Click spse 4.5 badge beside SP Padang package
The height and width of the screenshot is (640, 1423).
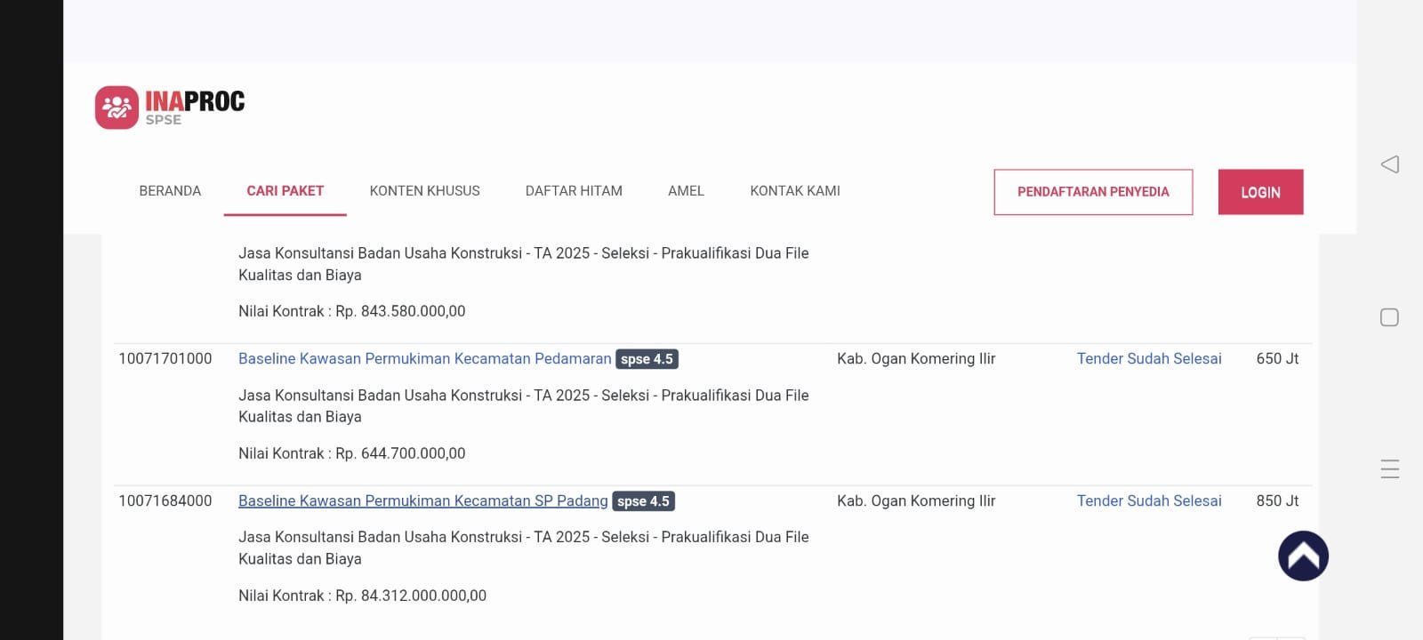(x=643, y=501)
